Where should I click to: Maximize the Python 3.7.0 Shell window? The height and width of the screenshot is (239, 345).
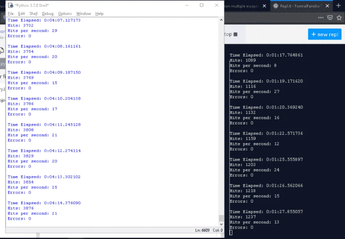tap(202, 5)
